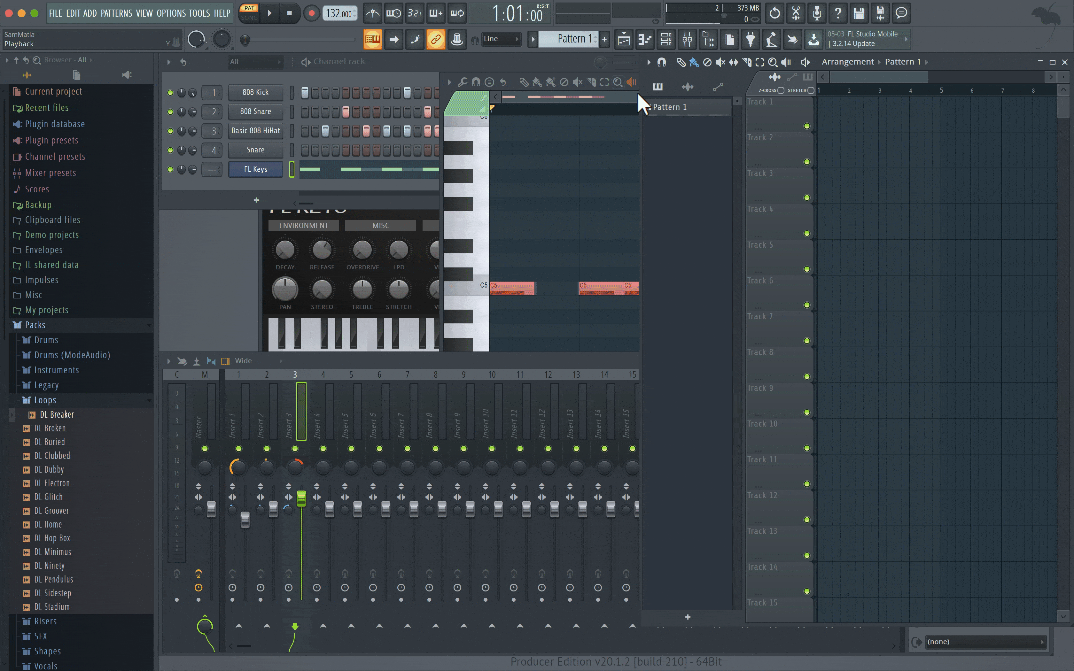Mute playlist Track 5
Screen dimensions: 1074x671
807,269
